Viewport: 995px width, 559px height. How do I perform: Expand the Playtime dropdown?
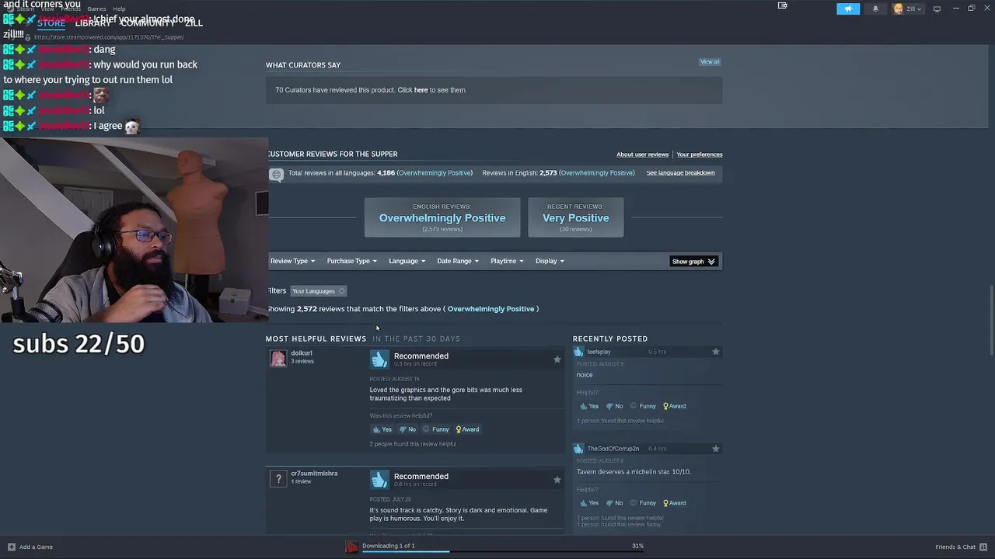coord(507,261)
